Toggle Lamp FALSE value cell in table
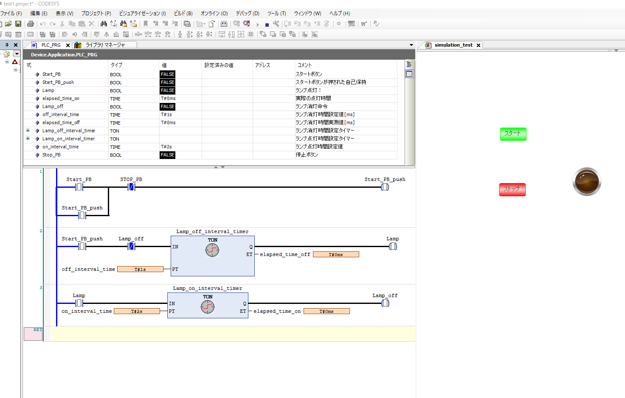Screen dimensions: 625x398 click(167, 90)
